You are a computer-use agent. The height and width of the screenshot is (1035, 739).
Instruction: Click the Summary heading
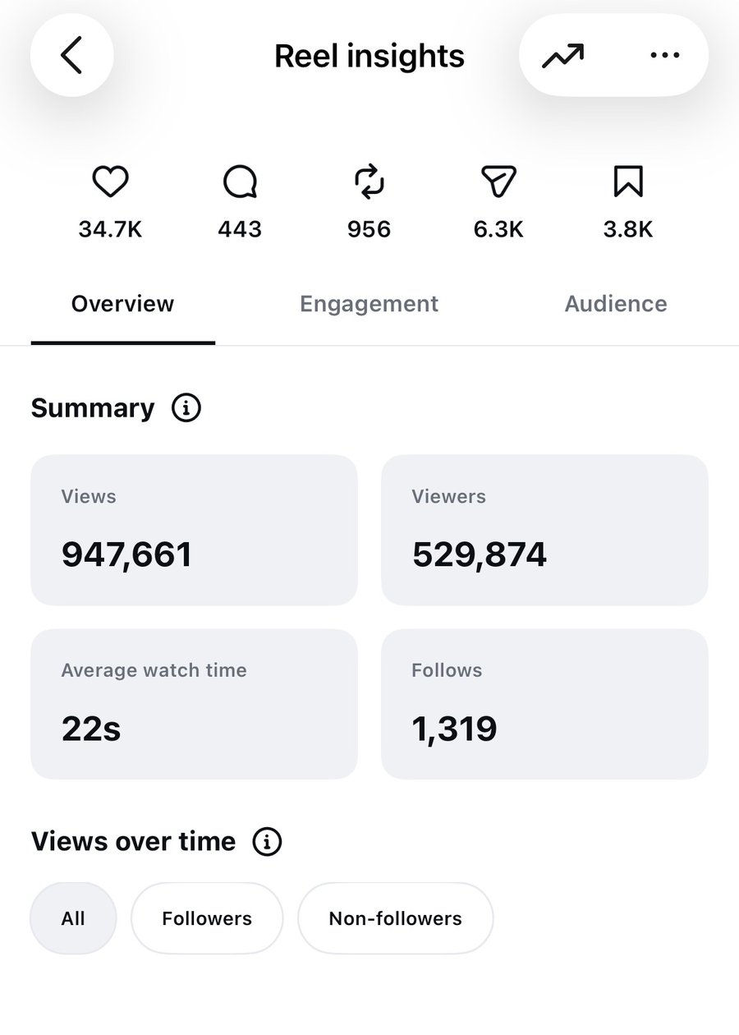pos(93,408)
